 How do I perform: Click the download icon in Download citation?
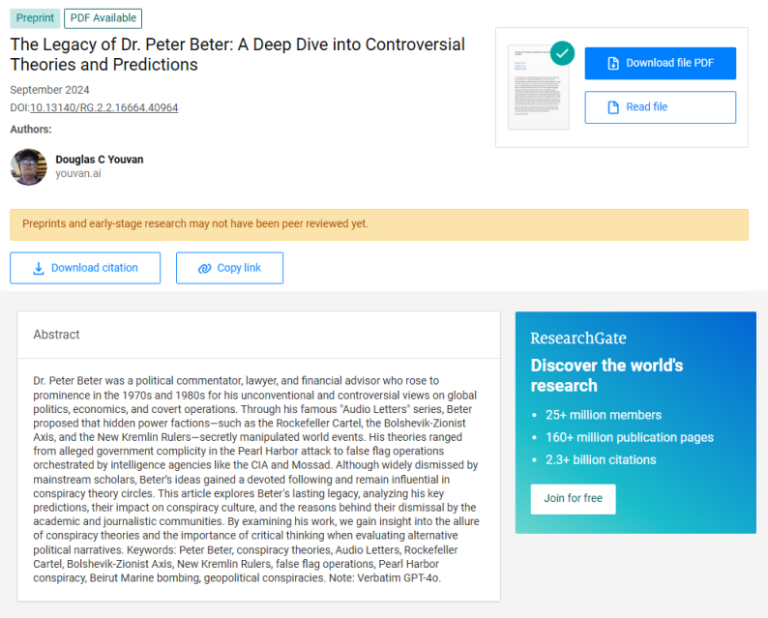[x=39, y=268]
